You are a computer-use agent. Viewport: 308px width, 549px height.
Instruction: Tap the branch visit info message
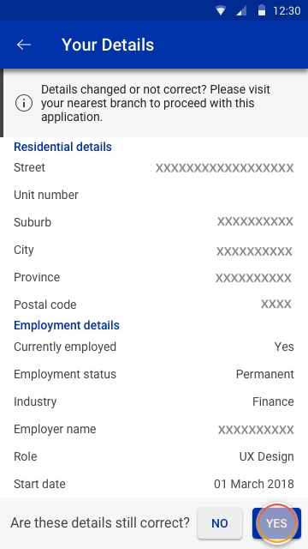[156, 103]
